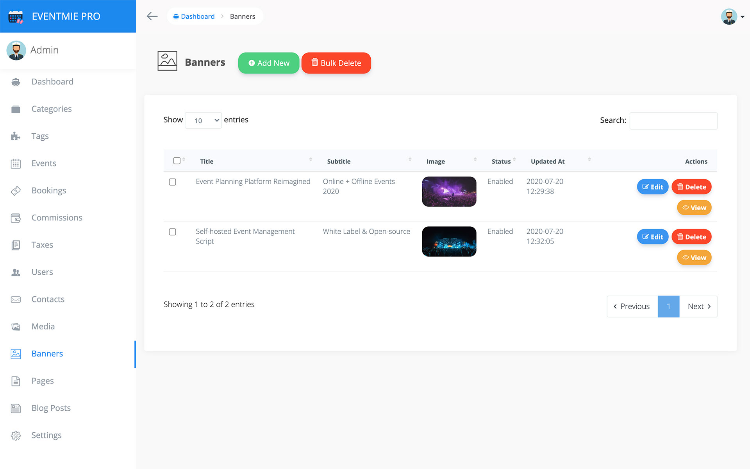Open the Blog Posts menu item

click(x=51, y=408)
